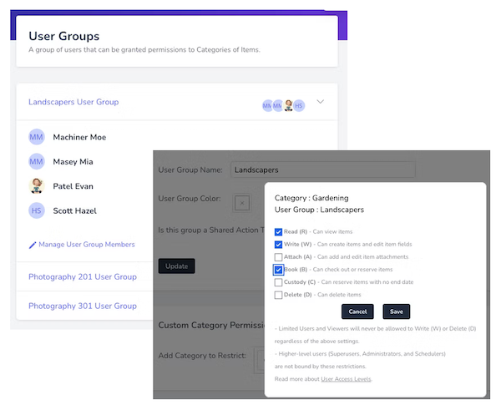Uncheck the Write (W) permission checkbox

coord(279,244)
